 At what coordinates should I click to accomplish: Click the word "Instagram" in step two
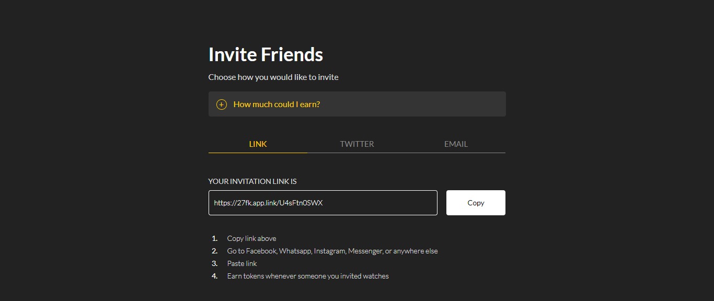329,251
